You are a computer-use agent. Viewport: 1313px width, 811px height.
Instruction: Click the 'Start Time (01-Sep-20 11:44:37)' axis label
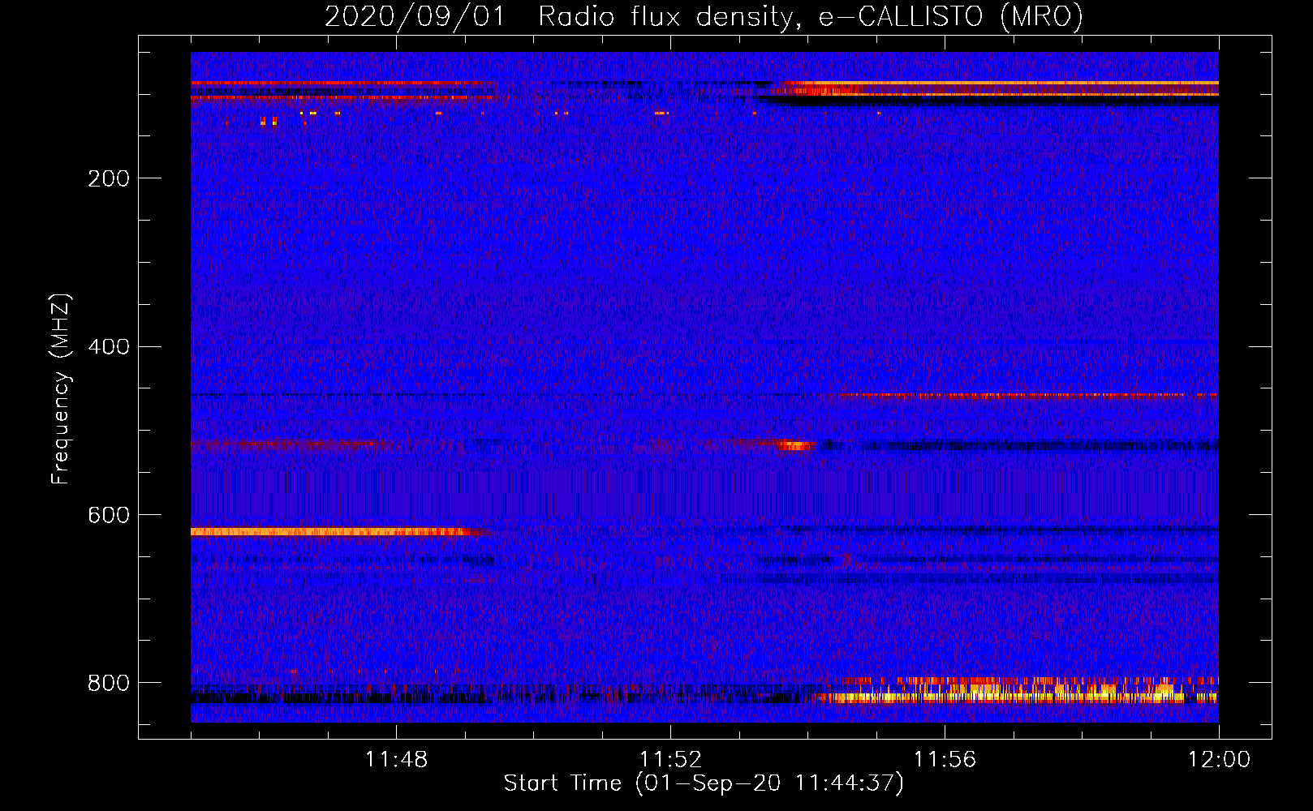pyautogui.click(x=704, y=783)
